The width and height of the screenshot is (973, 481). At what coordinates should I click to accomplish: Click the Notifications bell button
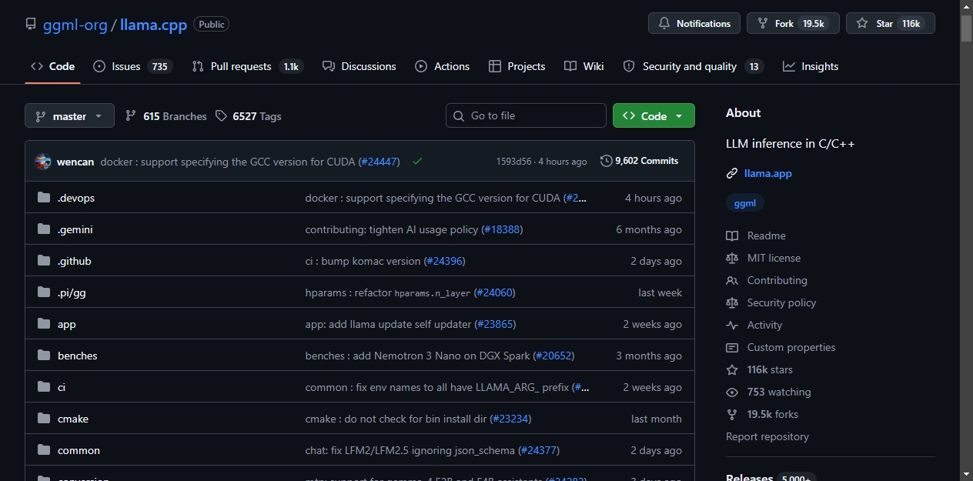coord(694,23)
